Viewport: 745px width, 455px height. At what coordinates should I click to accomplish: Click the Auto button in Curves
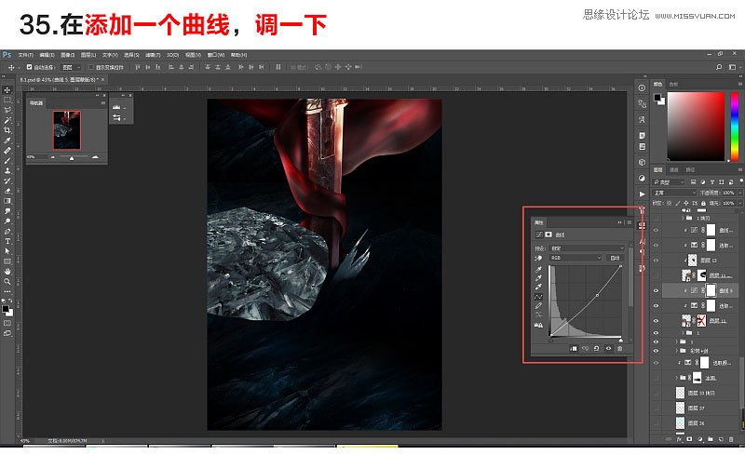tap(616, 258)
